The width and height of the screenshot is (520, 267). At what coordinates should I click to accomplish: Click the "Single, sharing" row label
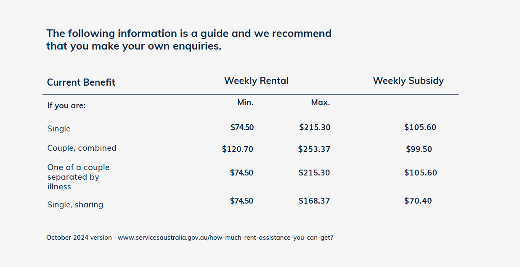(x=75, y=204)
